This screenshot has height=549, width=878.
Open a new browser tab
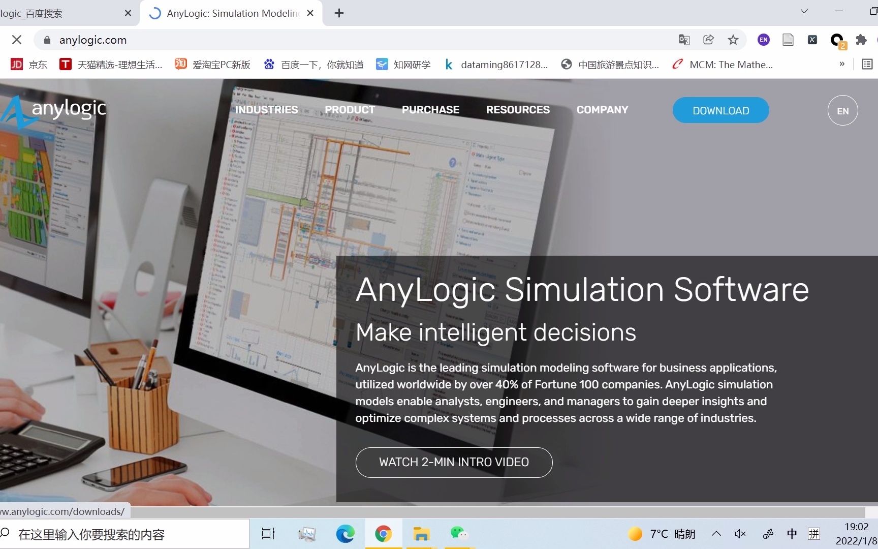click(339, 13)
